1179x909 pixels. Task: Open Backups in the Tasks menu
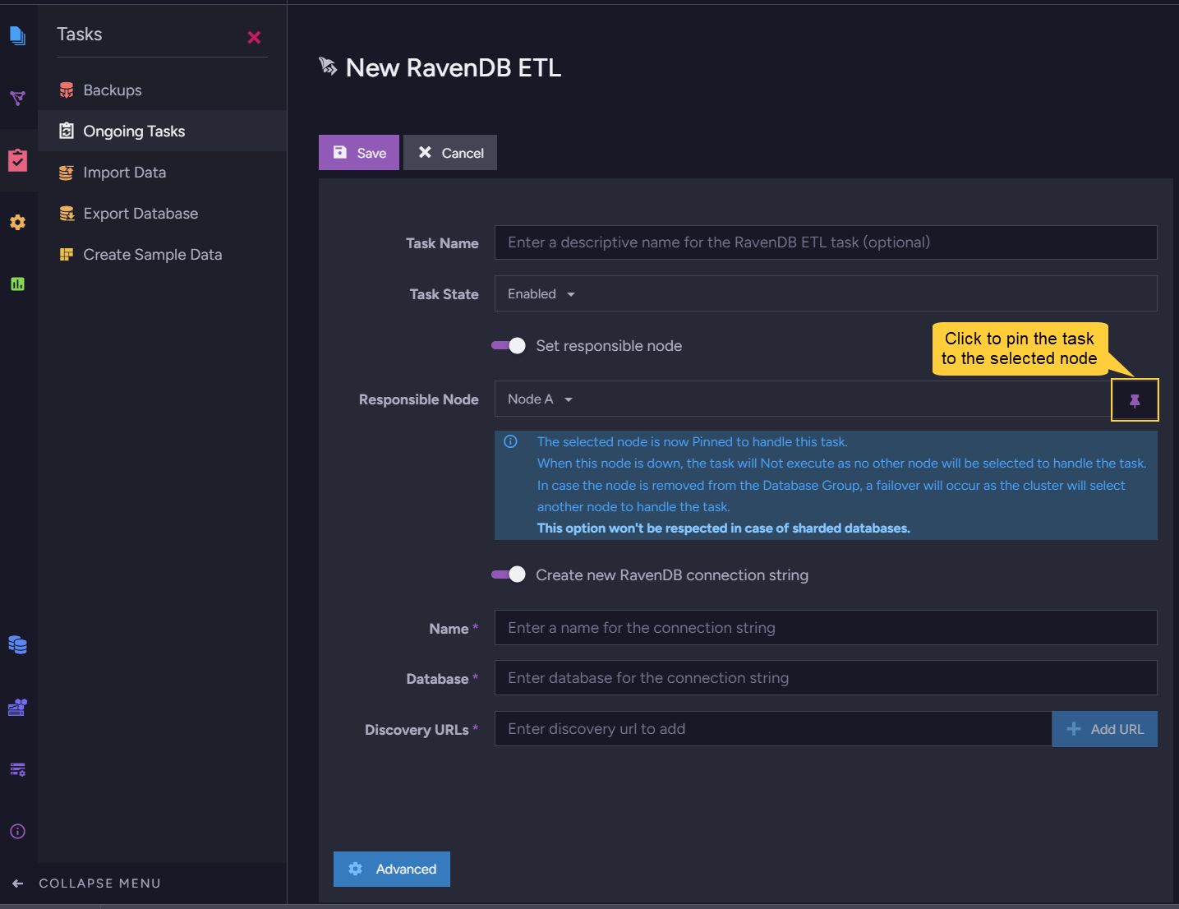tap(163, 90)
